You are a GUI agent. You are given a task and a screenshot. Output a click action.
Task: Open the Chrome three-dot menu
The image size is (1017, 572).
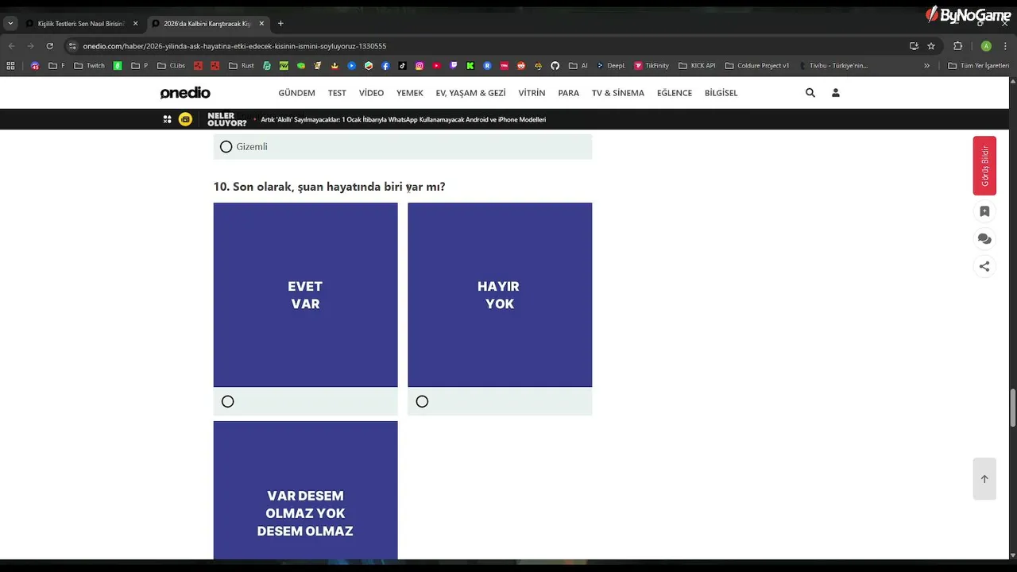1006,46
